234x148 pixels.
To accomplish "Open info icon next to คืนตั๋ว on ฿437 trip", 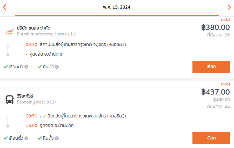I will click(x=57, y=138).
